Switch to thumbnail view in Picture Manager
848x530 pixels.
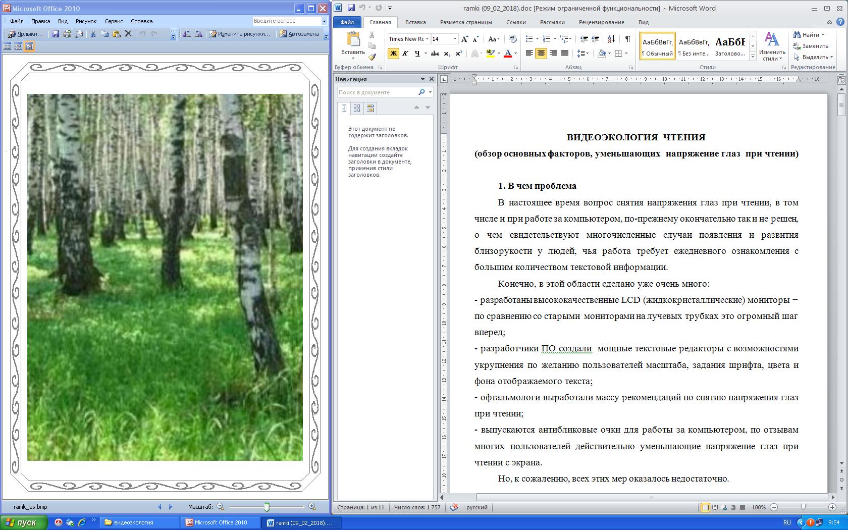[x=8, y=46]
